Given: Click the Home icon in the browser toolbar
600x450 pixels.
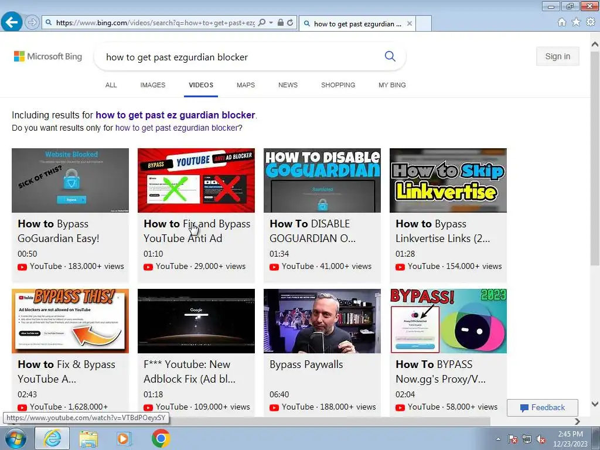Looking at the screenshot, I should pos(562,22).
